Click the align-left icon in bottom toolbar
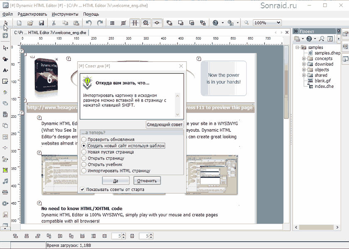 (15, 236)
